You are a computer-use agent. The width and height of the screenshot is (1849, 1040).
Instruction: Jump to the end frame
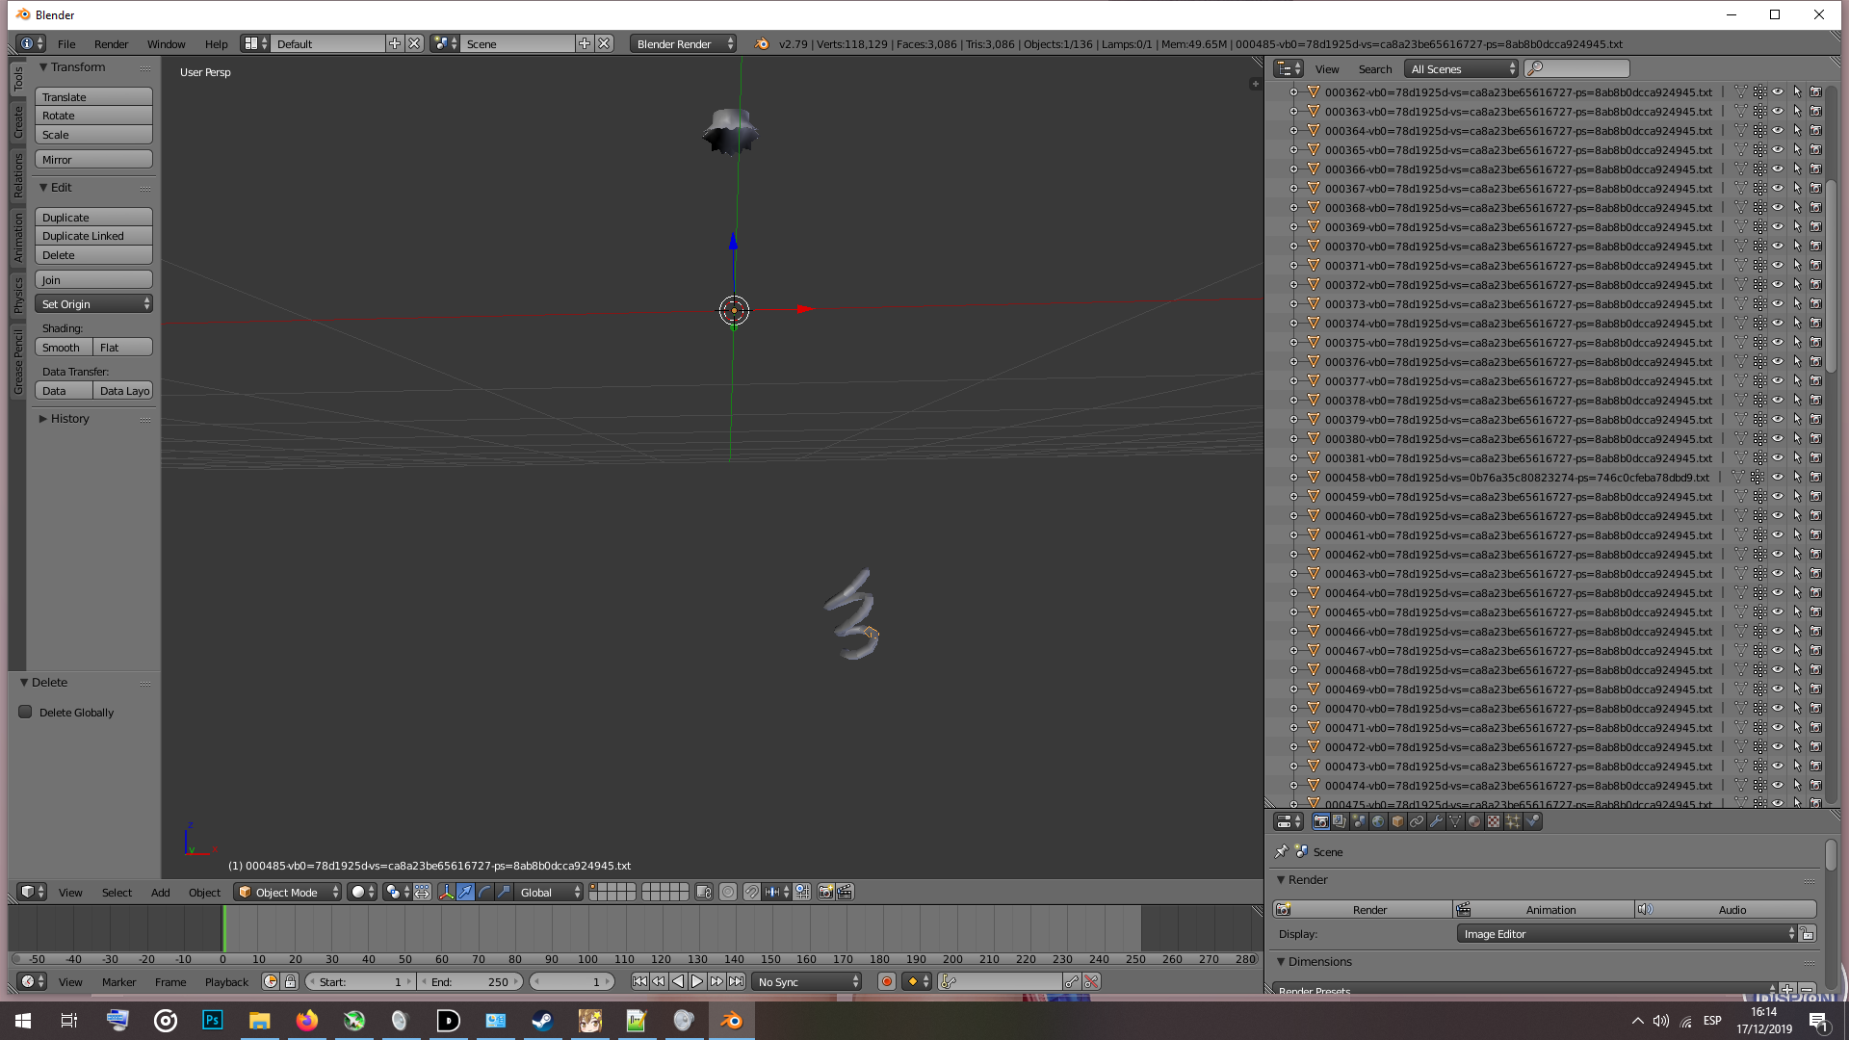736,981
